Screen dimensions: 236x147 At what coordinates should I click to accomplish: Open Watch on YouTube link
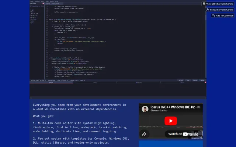coord(183,134)
